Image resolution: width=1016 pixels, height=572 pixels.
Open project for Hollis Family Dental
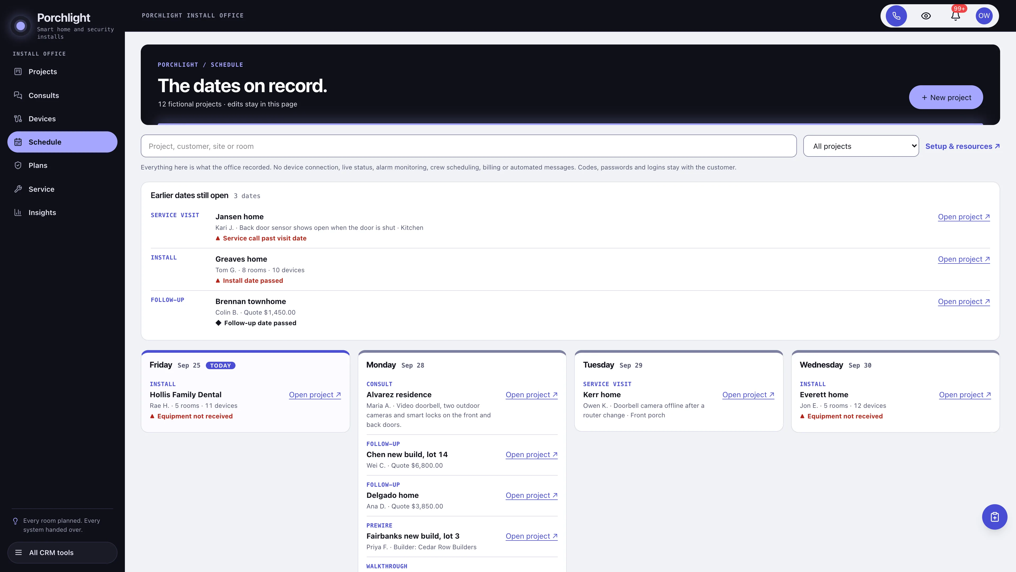pyautogui.click(x=315, y=395)
